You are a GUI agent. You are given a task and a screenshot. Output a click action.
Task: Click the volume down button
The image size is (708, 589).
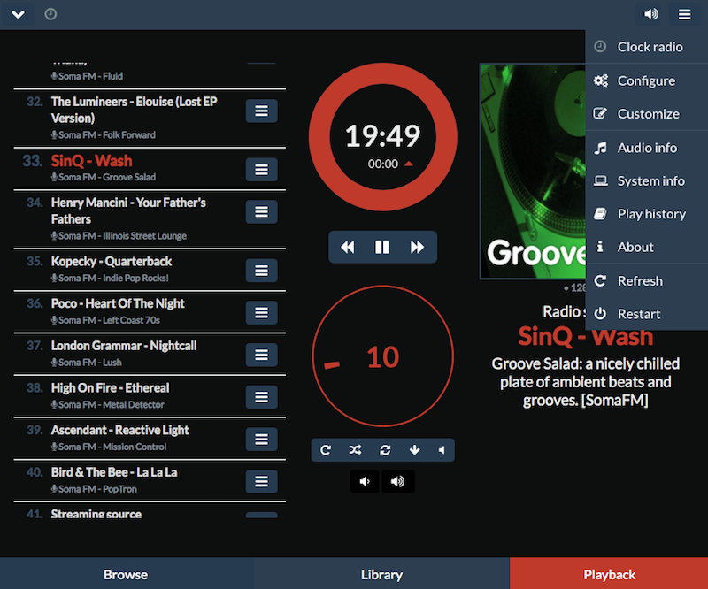(365, 482)
